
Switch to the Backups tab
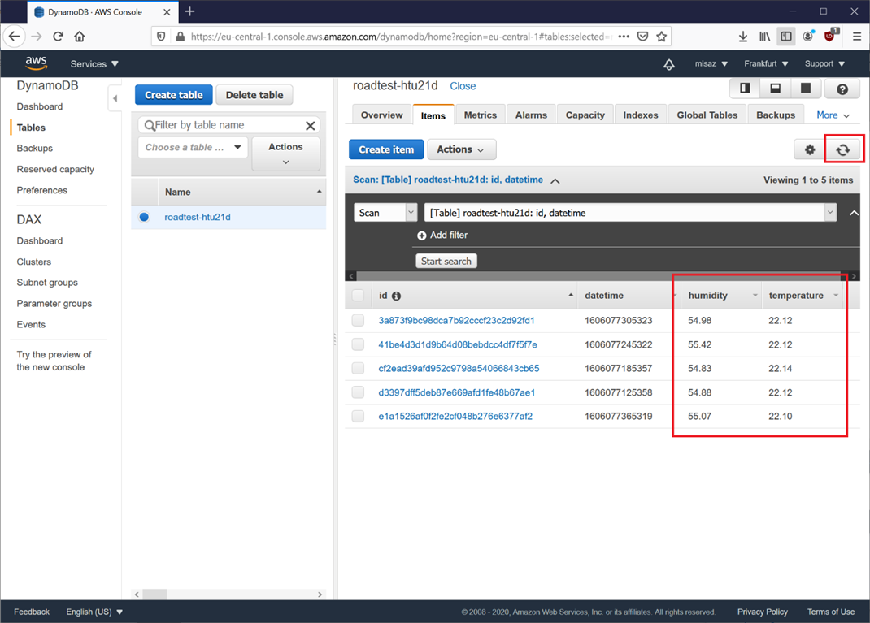coord(775,115)
